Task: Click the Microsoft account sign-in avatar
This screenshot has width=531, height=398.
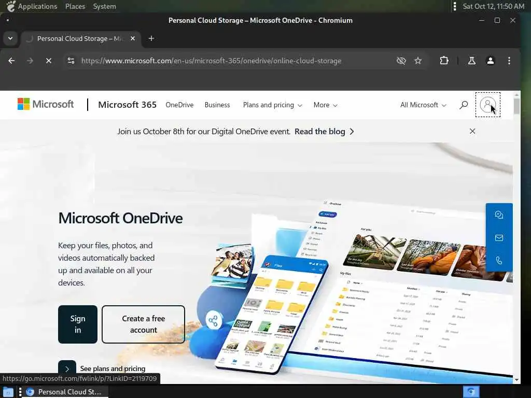Action: click(x=487, y=105)
